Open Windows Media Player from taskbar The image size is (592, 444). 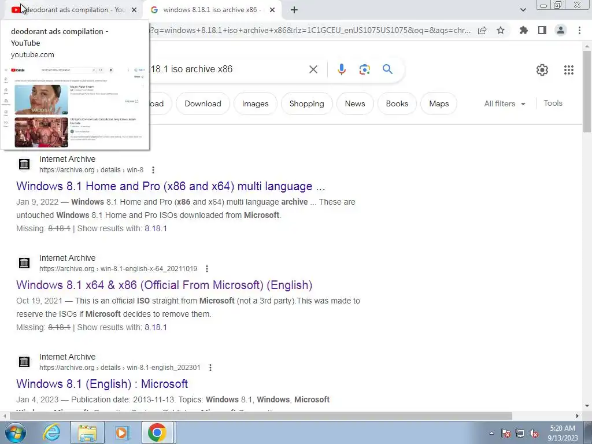pyautogui.click(x=122, y=432)
